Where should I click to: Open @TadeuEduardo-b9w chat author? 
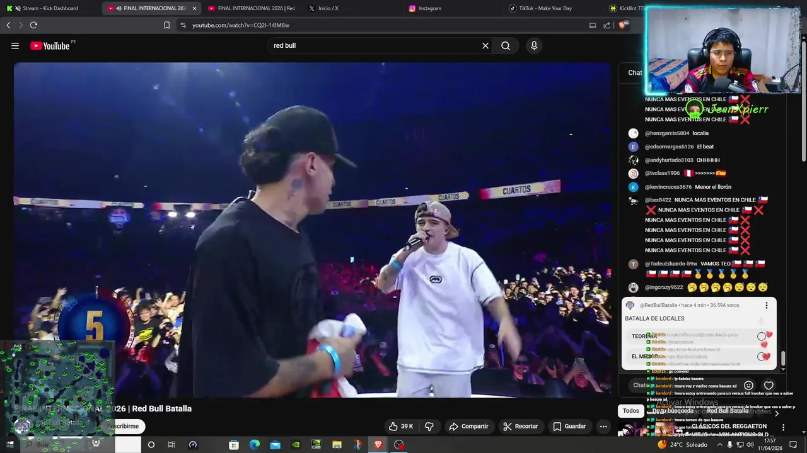pyautogui.click(x=671, y=264)
